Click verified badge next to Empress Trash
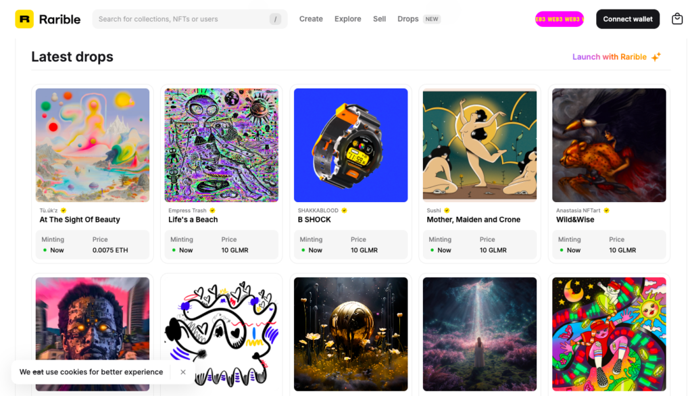The image size is (692, 396). [212, 211]
